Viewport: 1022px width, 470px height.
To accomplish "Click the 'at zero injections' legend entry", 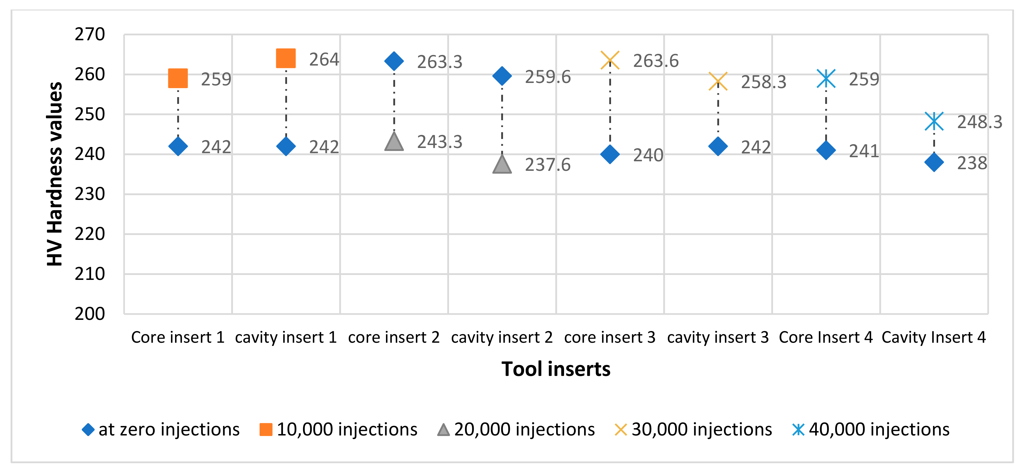I will point(161,429).
